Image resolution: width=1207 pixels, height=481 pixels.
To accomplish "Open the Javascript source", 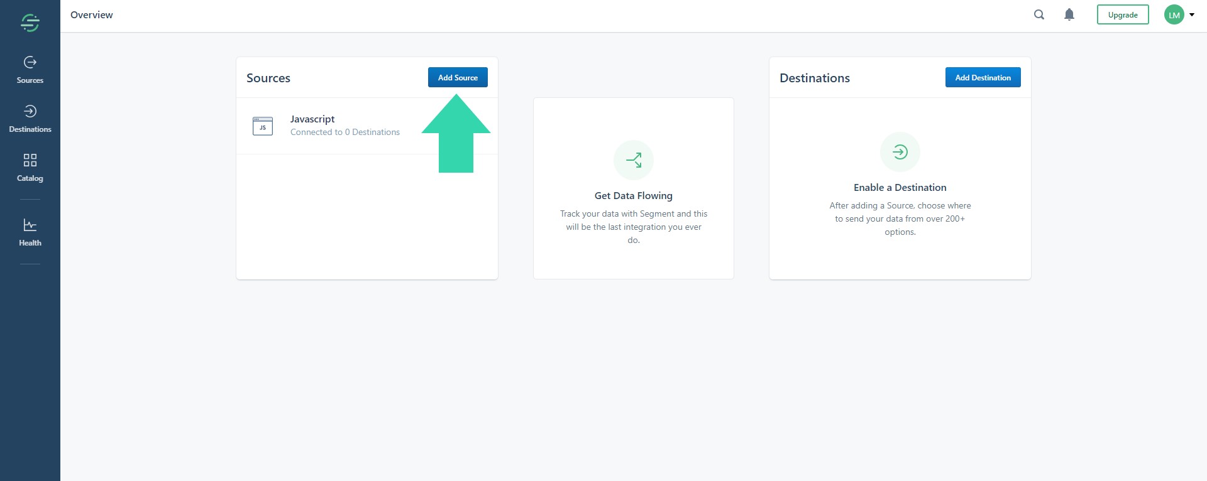I will coord(312,119).
